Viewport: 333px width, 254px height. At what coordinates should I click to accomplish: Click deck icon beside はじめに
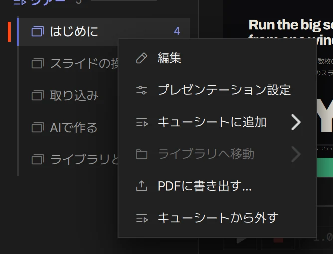(38, 31)
